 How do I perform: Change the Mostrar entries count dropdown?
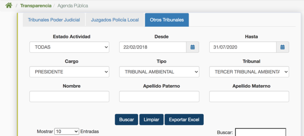[67, 131]
